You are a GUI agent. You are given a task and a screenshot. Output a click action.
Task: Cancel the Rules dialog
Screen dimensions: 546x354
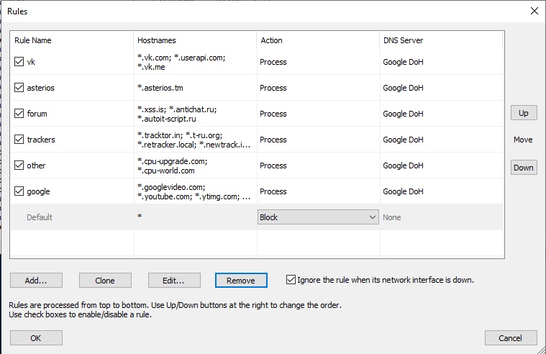point(511,337)
